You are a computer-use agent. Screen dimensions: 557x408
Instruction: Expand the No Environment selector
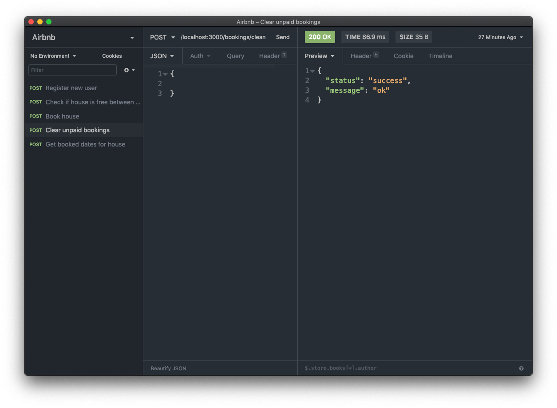[53, 56]
